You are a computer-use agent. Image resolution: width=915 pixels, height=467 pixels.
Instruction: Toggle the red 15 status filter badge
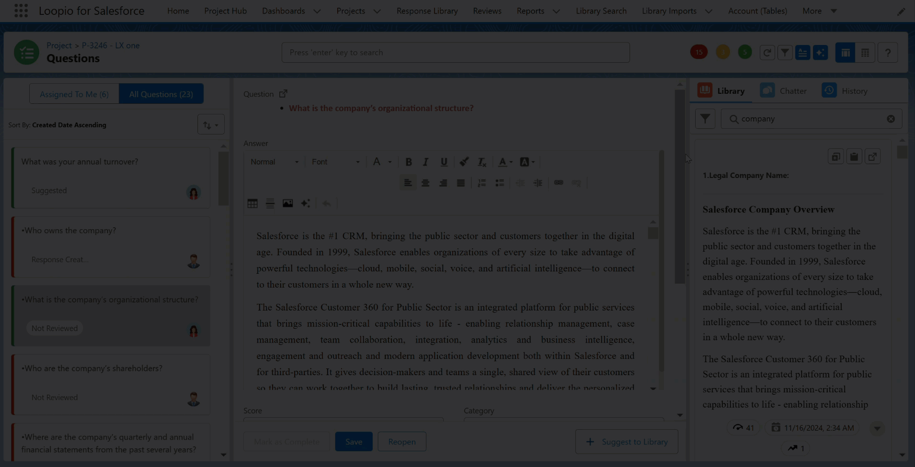699,52
